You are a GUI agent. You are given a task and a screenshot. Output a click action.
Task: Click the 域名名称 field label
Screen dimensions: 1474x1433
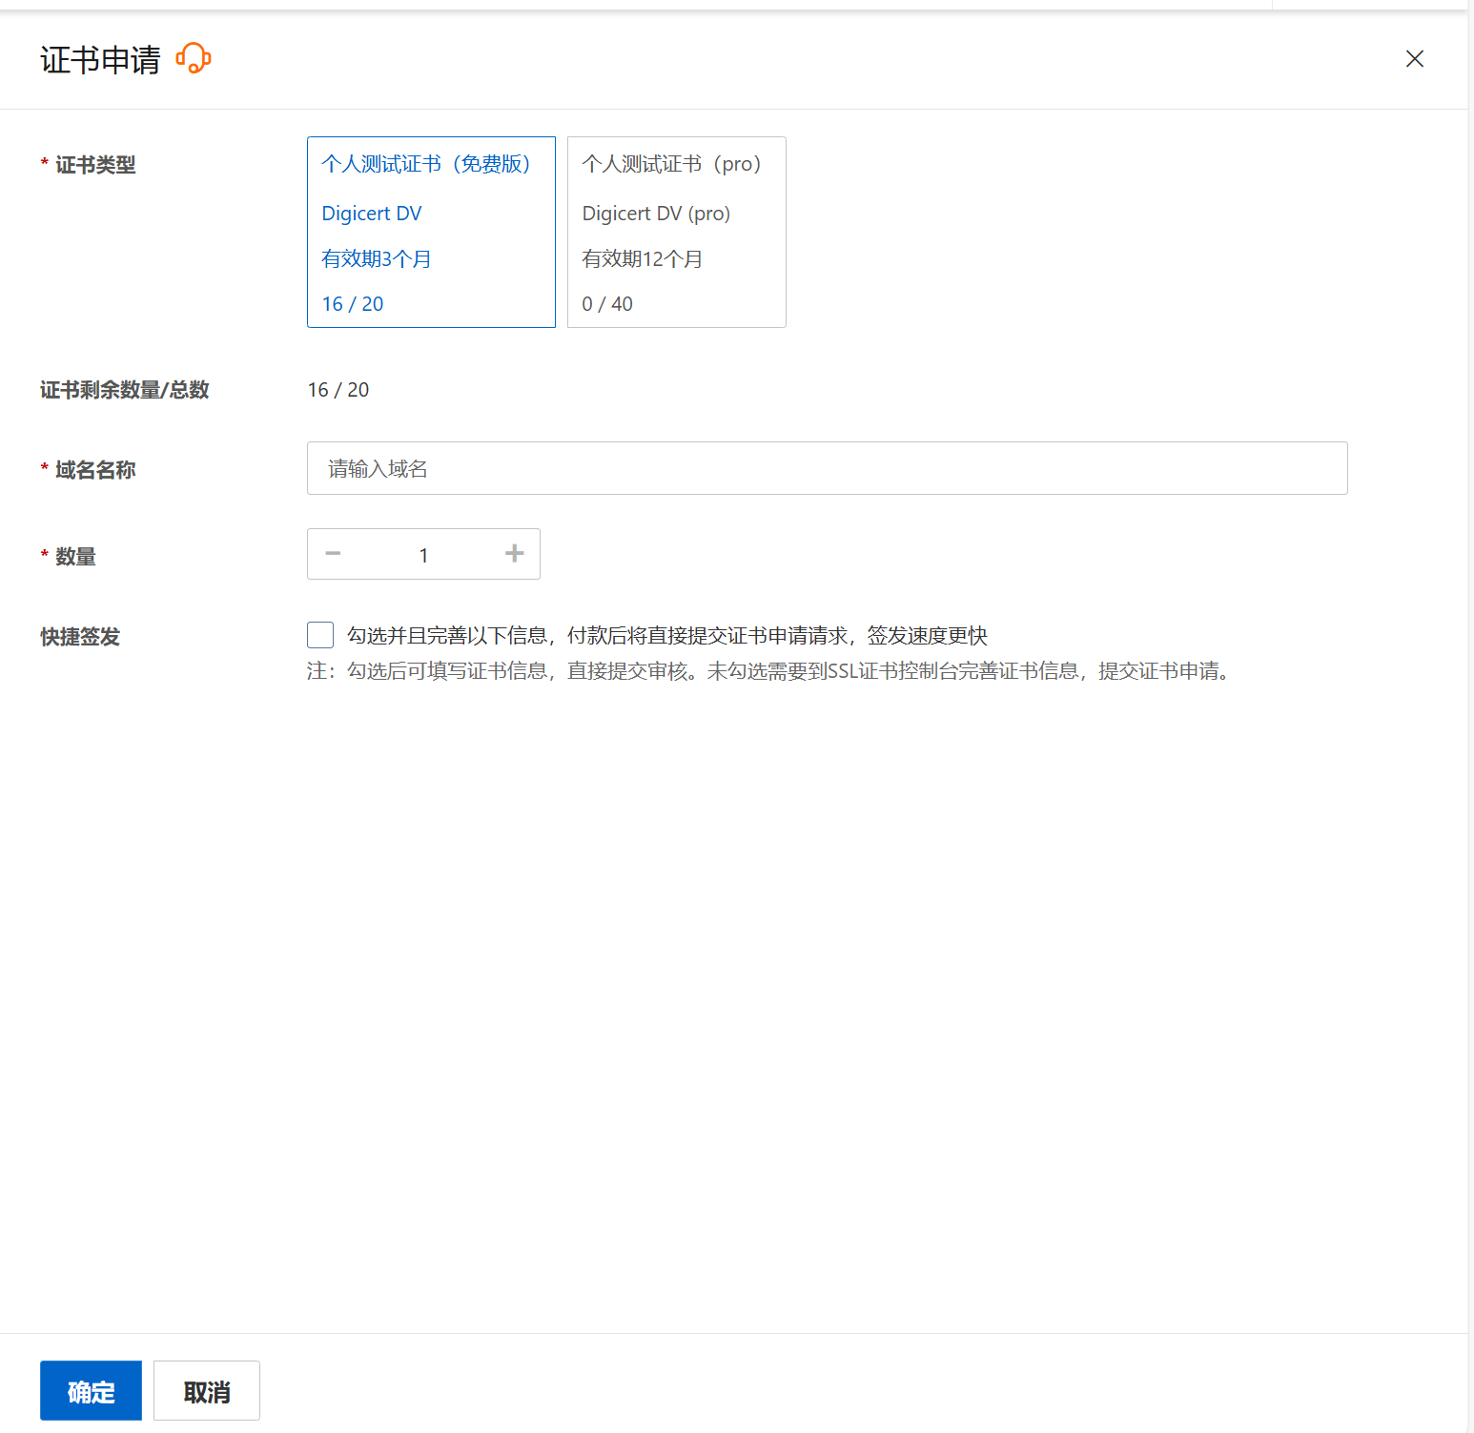coord(95,470)
